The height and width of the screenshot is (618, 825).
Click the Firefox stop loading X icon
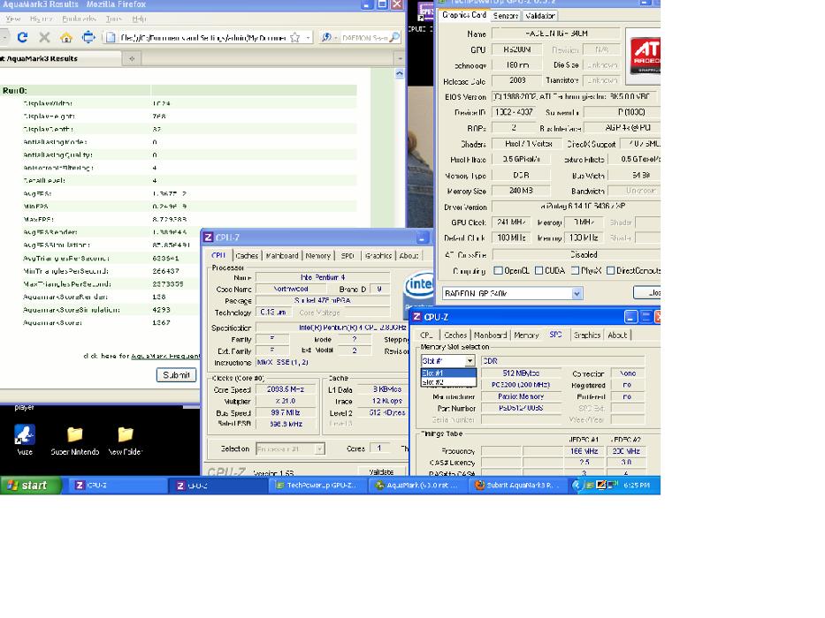pos(44,37)
